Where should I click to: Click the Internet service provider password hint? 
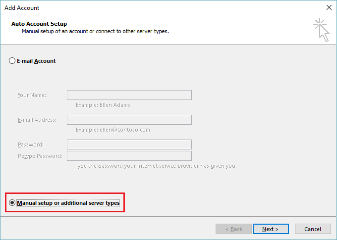point(156,166)
